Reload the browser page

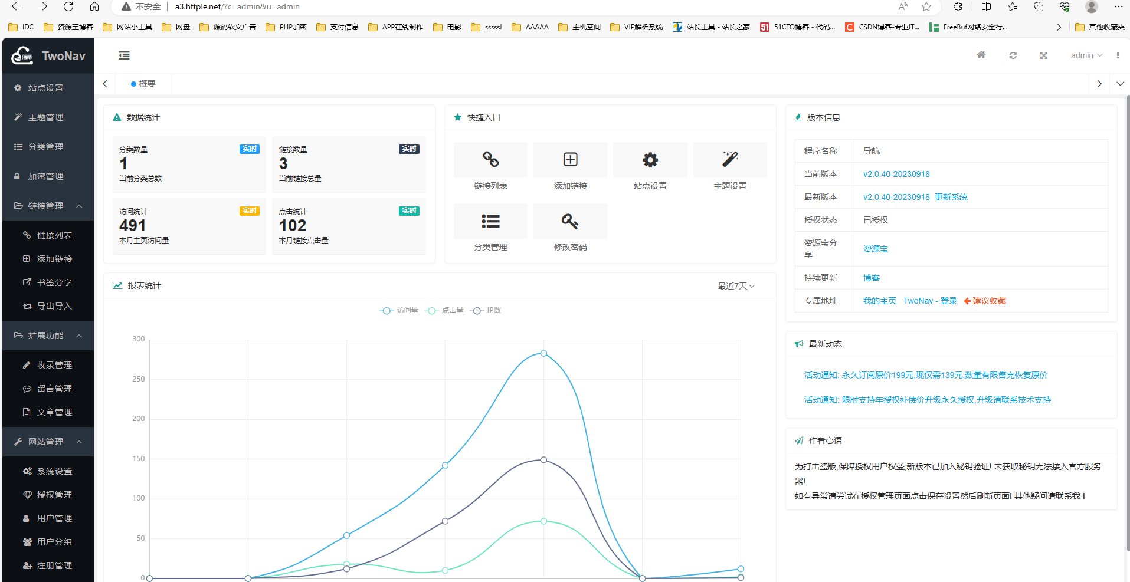tap(68, 6)
